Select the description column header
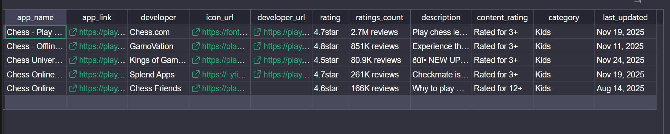670x134 pixels. [x=441, y=17]
